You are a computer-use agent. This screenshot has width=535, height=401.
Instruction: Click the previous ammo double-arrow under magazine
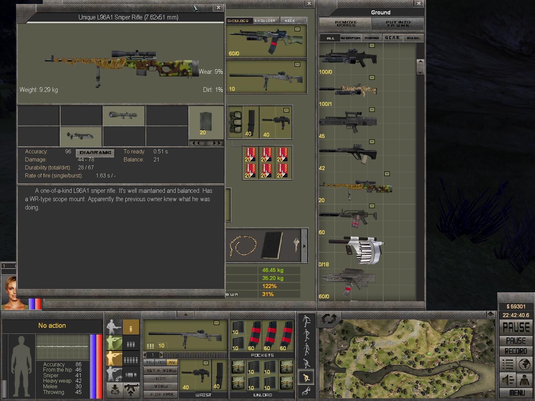tap(197, 143)
